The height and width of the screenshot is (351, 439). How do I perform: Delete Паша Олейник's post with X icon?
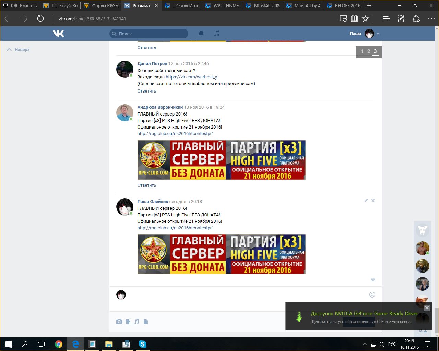click(373, 201)
